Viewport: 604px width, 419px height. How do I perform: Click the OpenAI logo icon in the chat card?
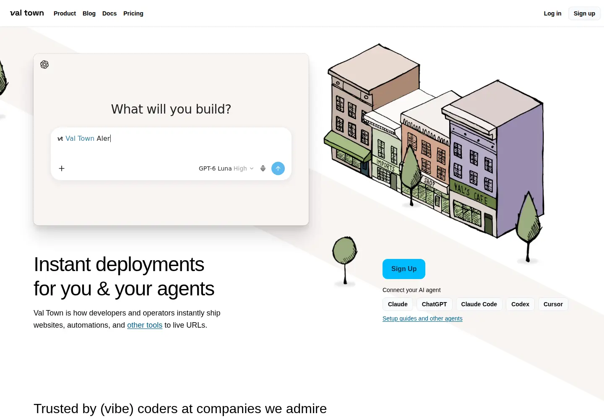[x=44, y=65]
